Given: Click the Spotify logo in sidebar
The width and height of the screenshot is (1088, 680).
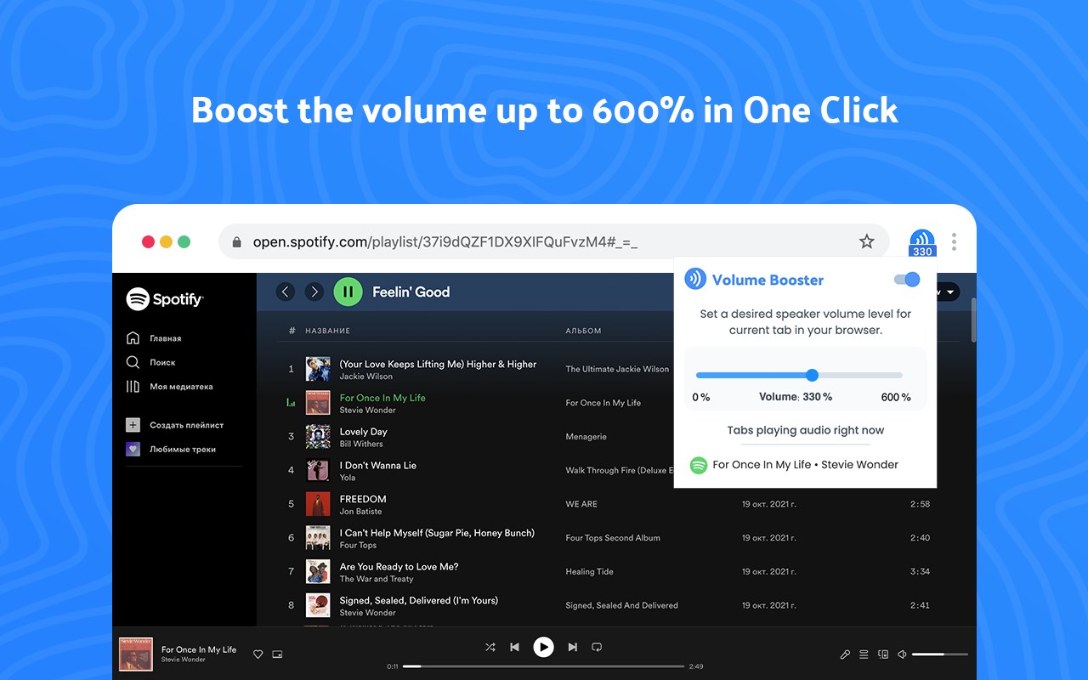Looking at the screenshot, I should 165,298.
